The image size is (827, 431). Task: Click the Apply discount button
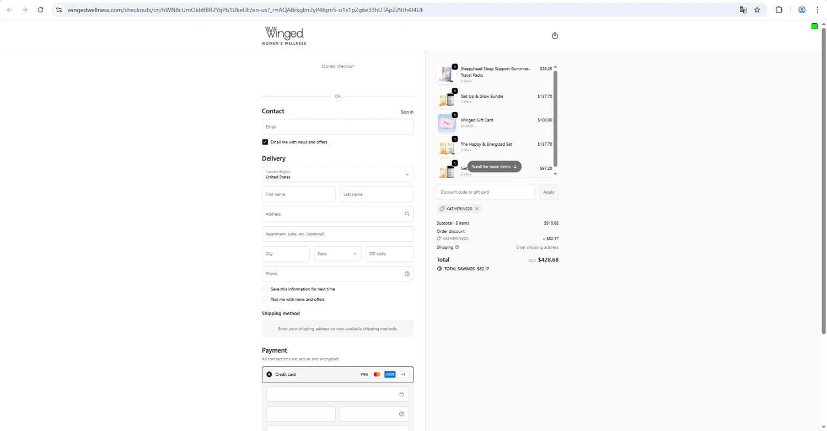(x=549, y=192)
